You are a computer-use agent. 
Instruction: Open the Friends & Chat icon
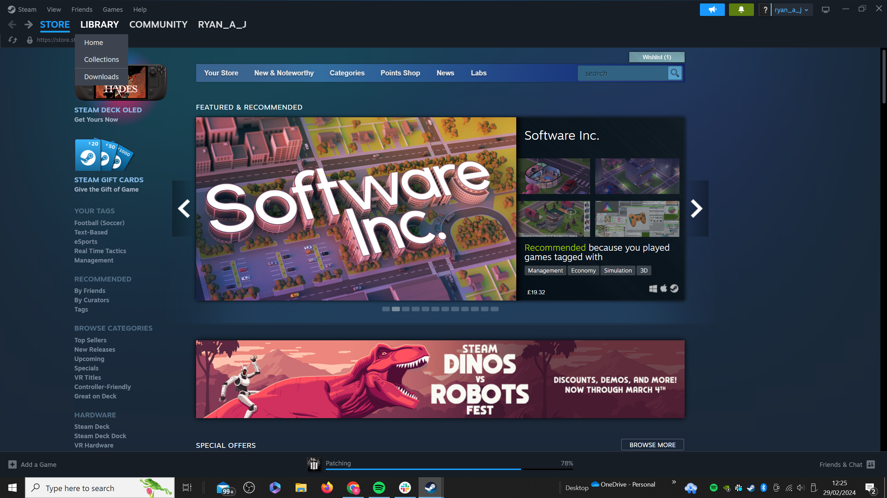(871, 464)
